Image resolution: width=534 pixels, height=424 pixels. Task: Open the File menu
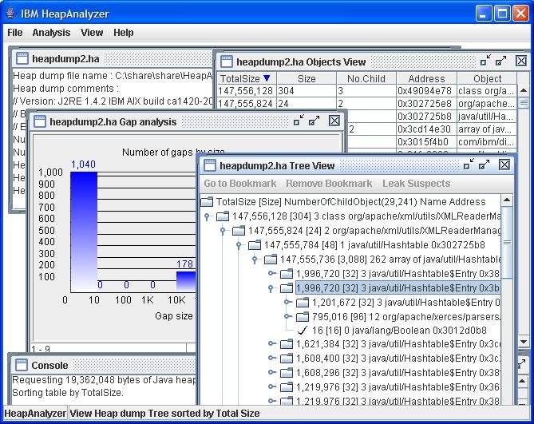pos(15,33)
